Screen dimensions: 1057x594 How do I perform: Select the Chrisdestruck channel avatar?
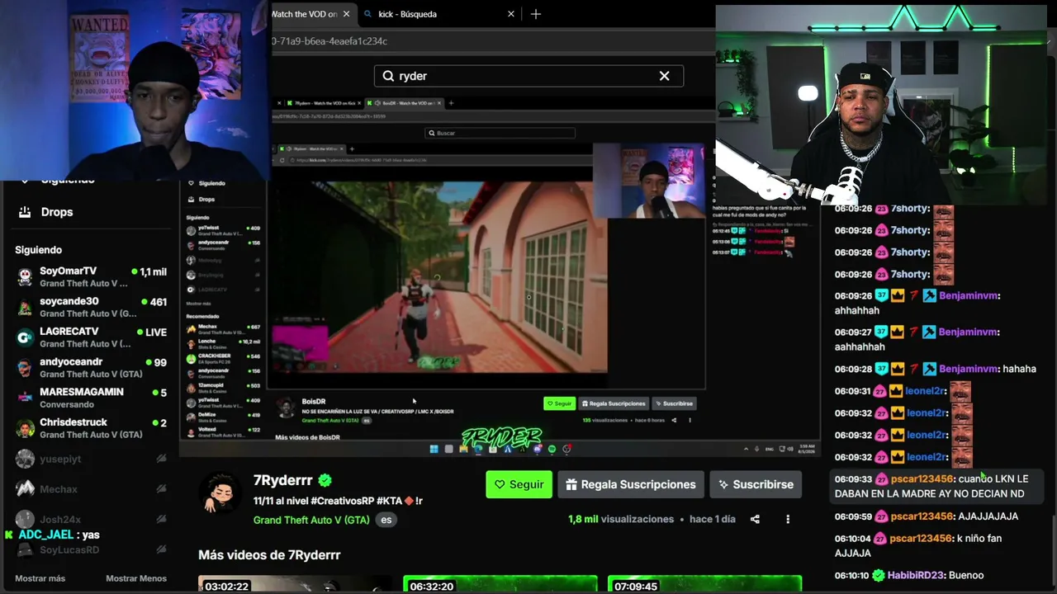pos(25,428)
